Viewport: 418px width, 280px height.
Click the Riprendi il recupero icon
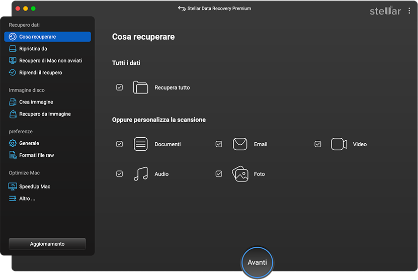[13, 72]
